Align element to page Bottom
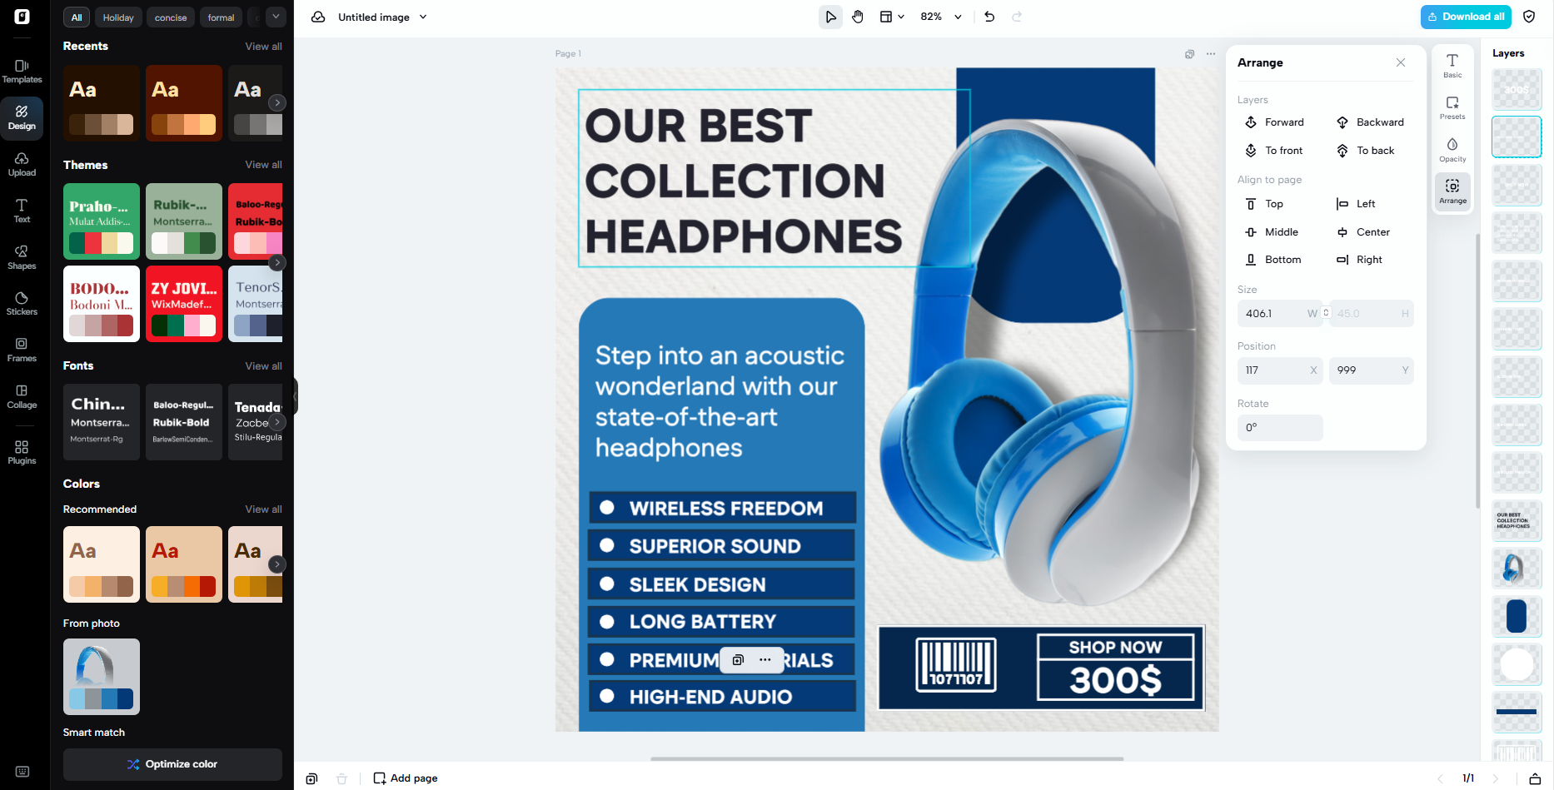The width and height of the screenshot is (1554, 790). [x=1273, y=260]
